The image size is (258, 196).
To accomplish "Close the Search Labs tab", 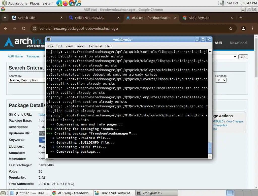I will coord(61,18).
